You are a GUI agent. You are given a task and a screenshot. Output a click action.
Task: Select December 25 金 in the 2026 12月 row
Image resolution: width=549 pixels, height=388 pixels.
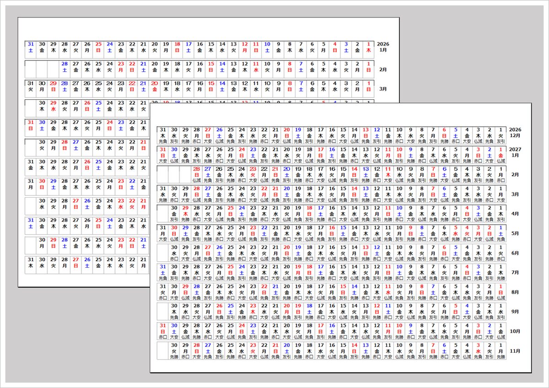[x=230, y=133]
